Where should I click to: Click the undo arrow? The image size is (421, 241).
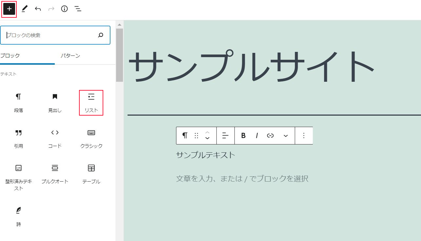(38, 9)
